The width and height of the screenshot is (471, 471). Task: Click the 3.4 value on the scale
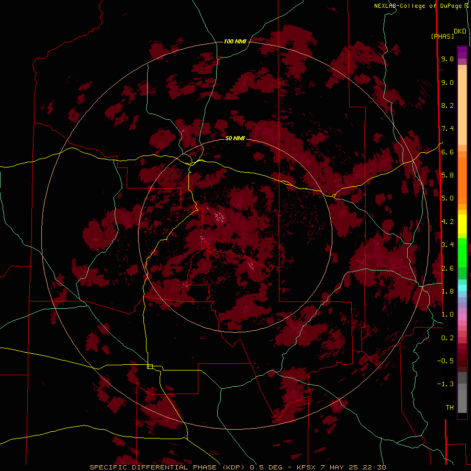pos(447,245)
